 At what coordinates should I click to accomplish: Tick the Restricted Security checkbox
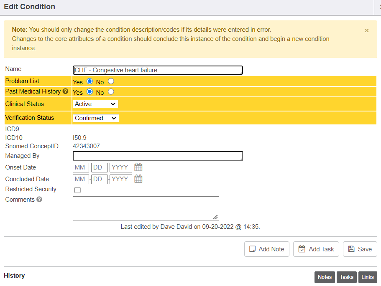click(x=77, y=190)
